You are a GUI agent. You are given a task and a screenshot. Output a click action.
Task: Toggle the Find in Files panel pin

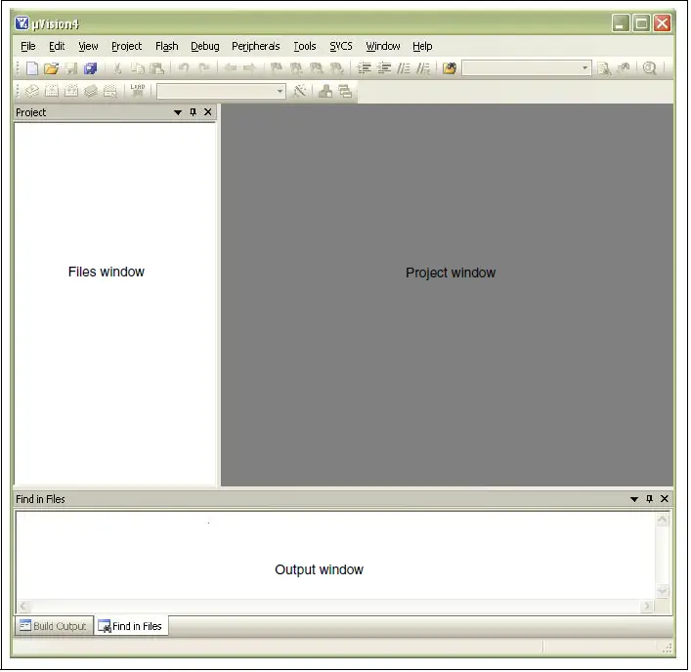point(651,499)
